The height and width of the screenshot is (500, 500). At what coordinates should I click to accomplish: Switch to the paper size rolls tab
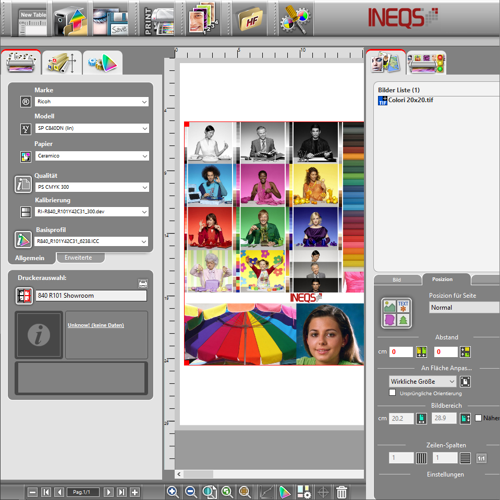point(62,63)
